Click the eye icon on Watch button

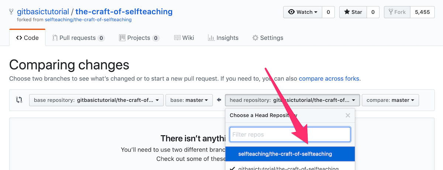coord(291,12)
